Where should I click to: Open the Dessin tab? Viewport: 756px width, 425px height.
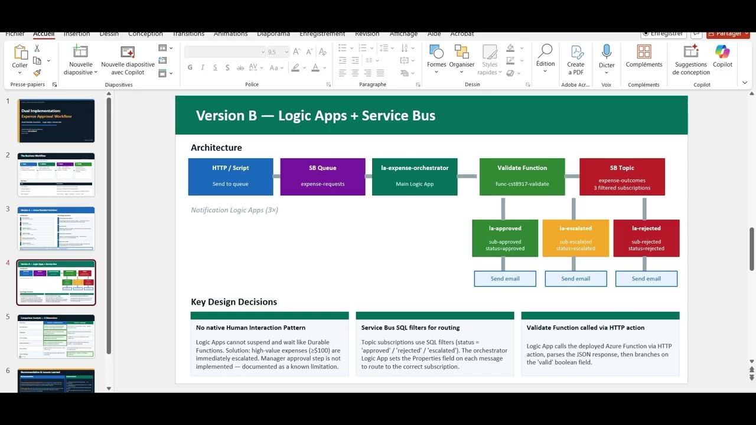[109, 34]
